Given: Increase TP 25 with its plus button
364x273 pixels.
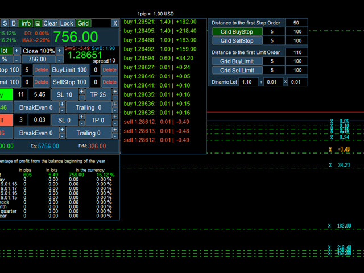Looking at the screenshot, I should (115, 92).
